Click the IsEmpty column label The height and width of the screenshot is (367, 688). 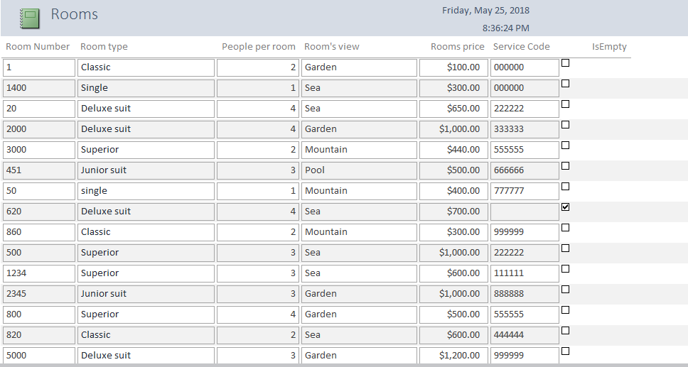[609, 47]
